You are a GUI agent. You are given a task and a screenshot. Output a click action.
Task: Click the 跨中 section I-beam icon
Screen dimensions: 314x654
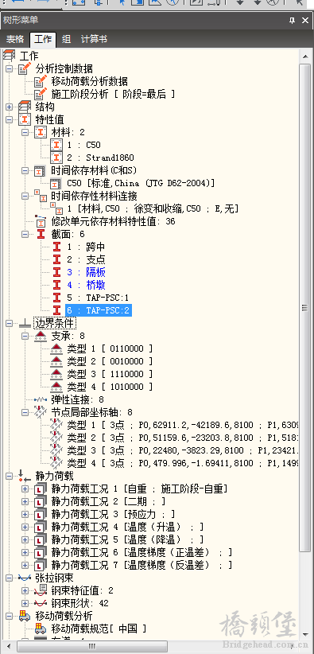click(x=56, y=247)
